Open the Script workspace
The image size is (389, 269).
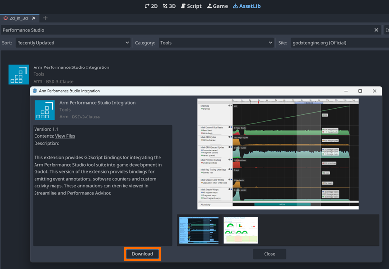(191, 6)
